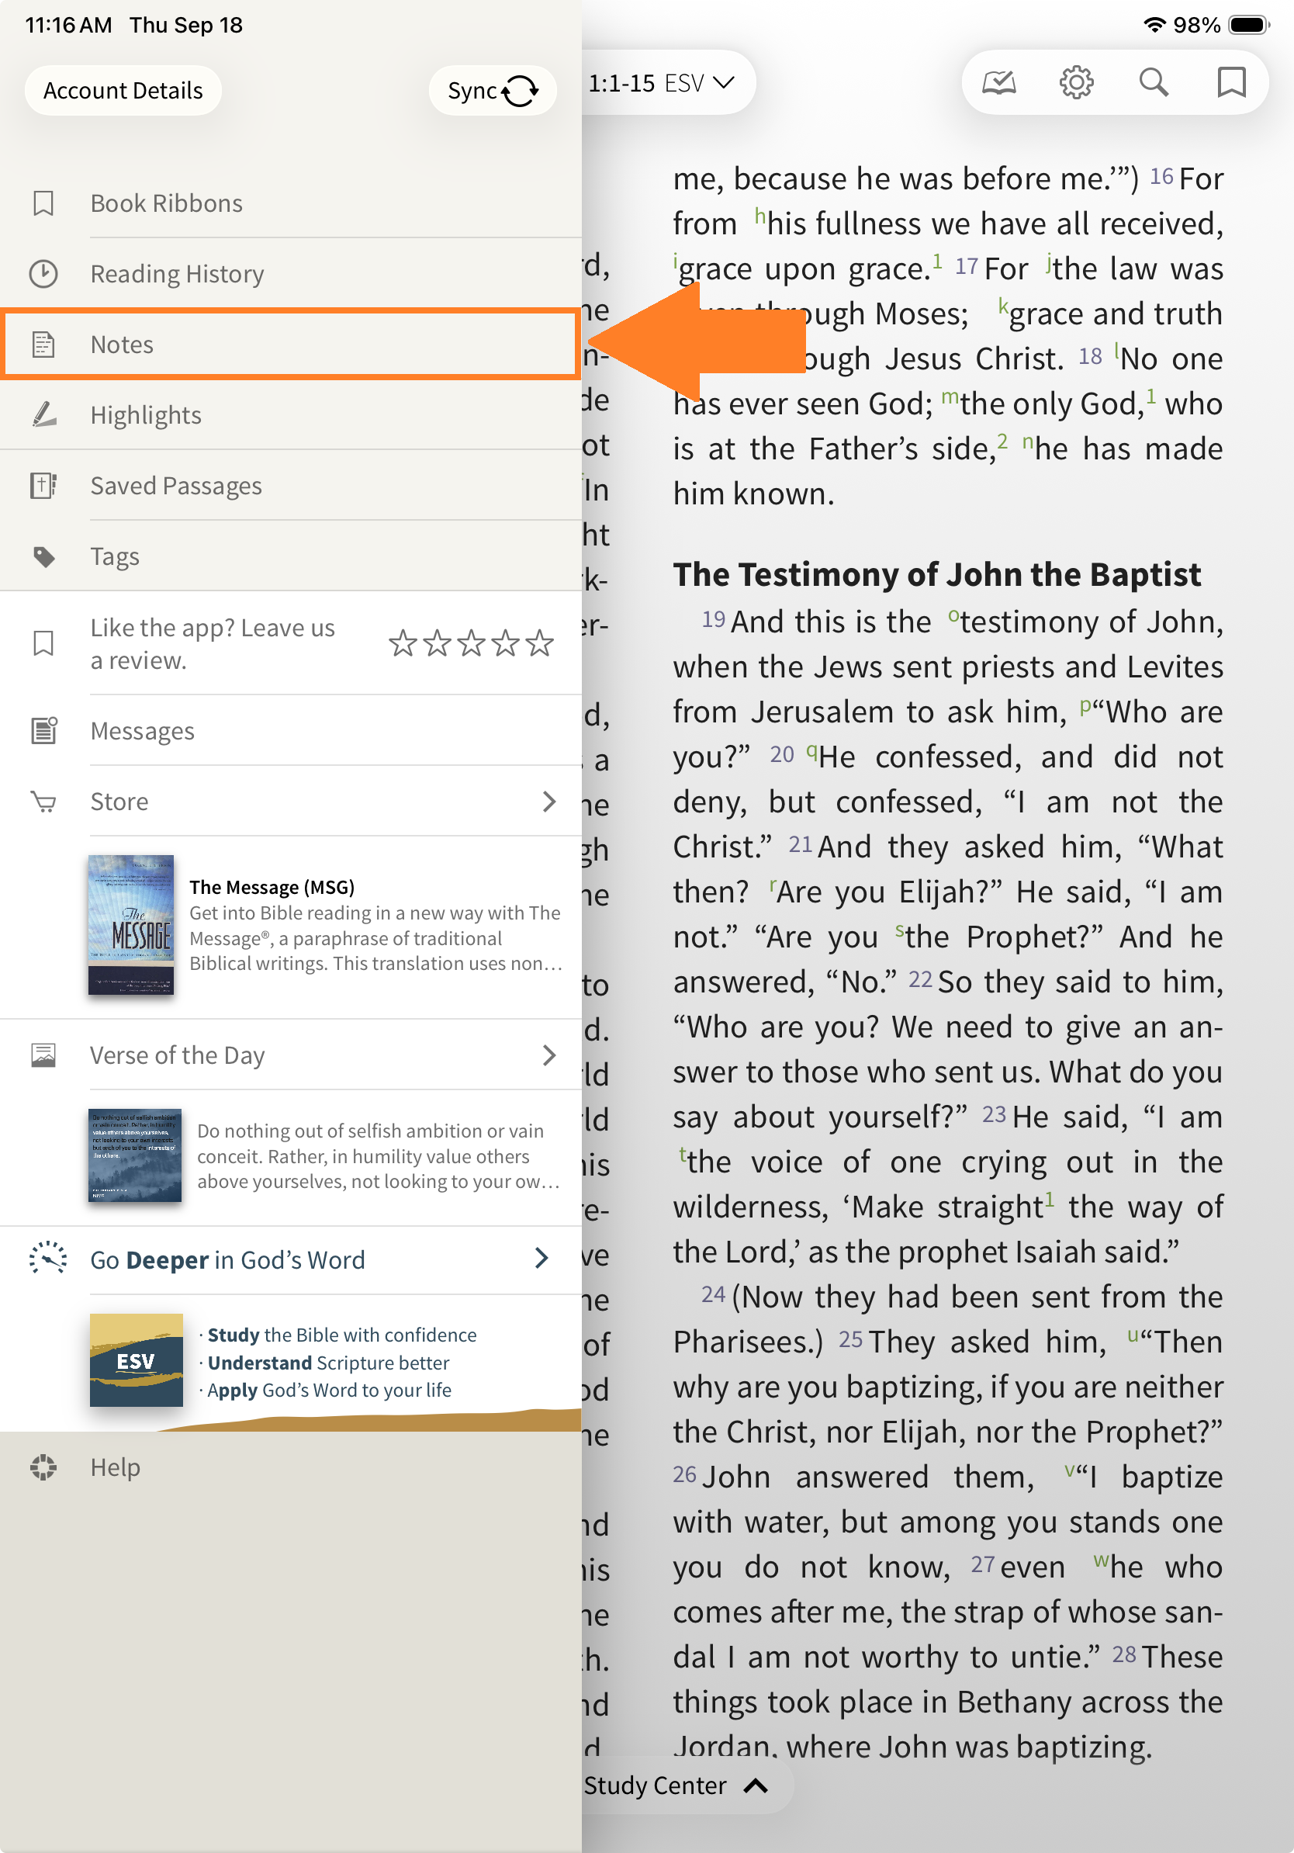Open Messages in the sidebar
Image resolution: width=1294 pixels, height=1853 pixels.
142,731
